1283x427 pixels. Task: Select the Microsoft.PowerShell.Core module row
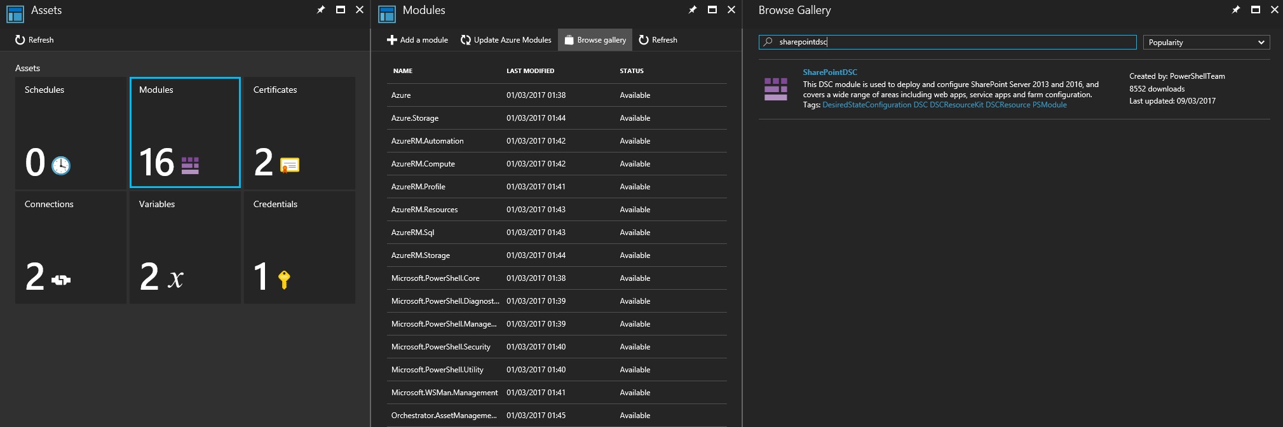click(x=557, y=278)
